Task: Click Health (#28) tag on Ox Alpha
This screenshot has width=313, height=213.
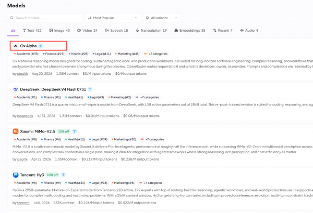Action: (78, 54)
